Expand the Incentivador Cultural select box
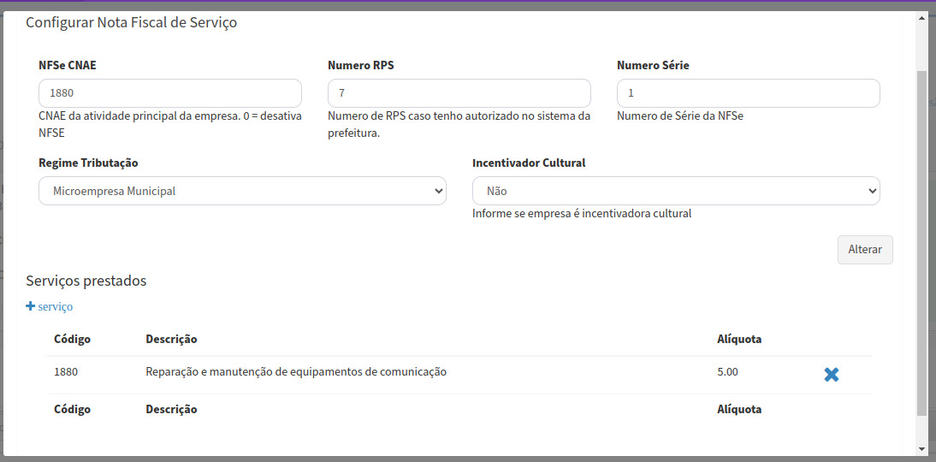The width and height of the screenshot is (936, 462). click(675, 191)
